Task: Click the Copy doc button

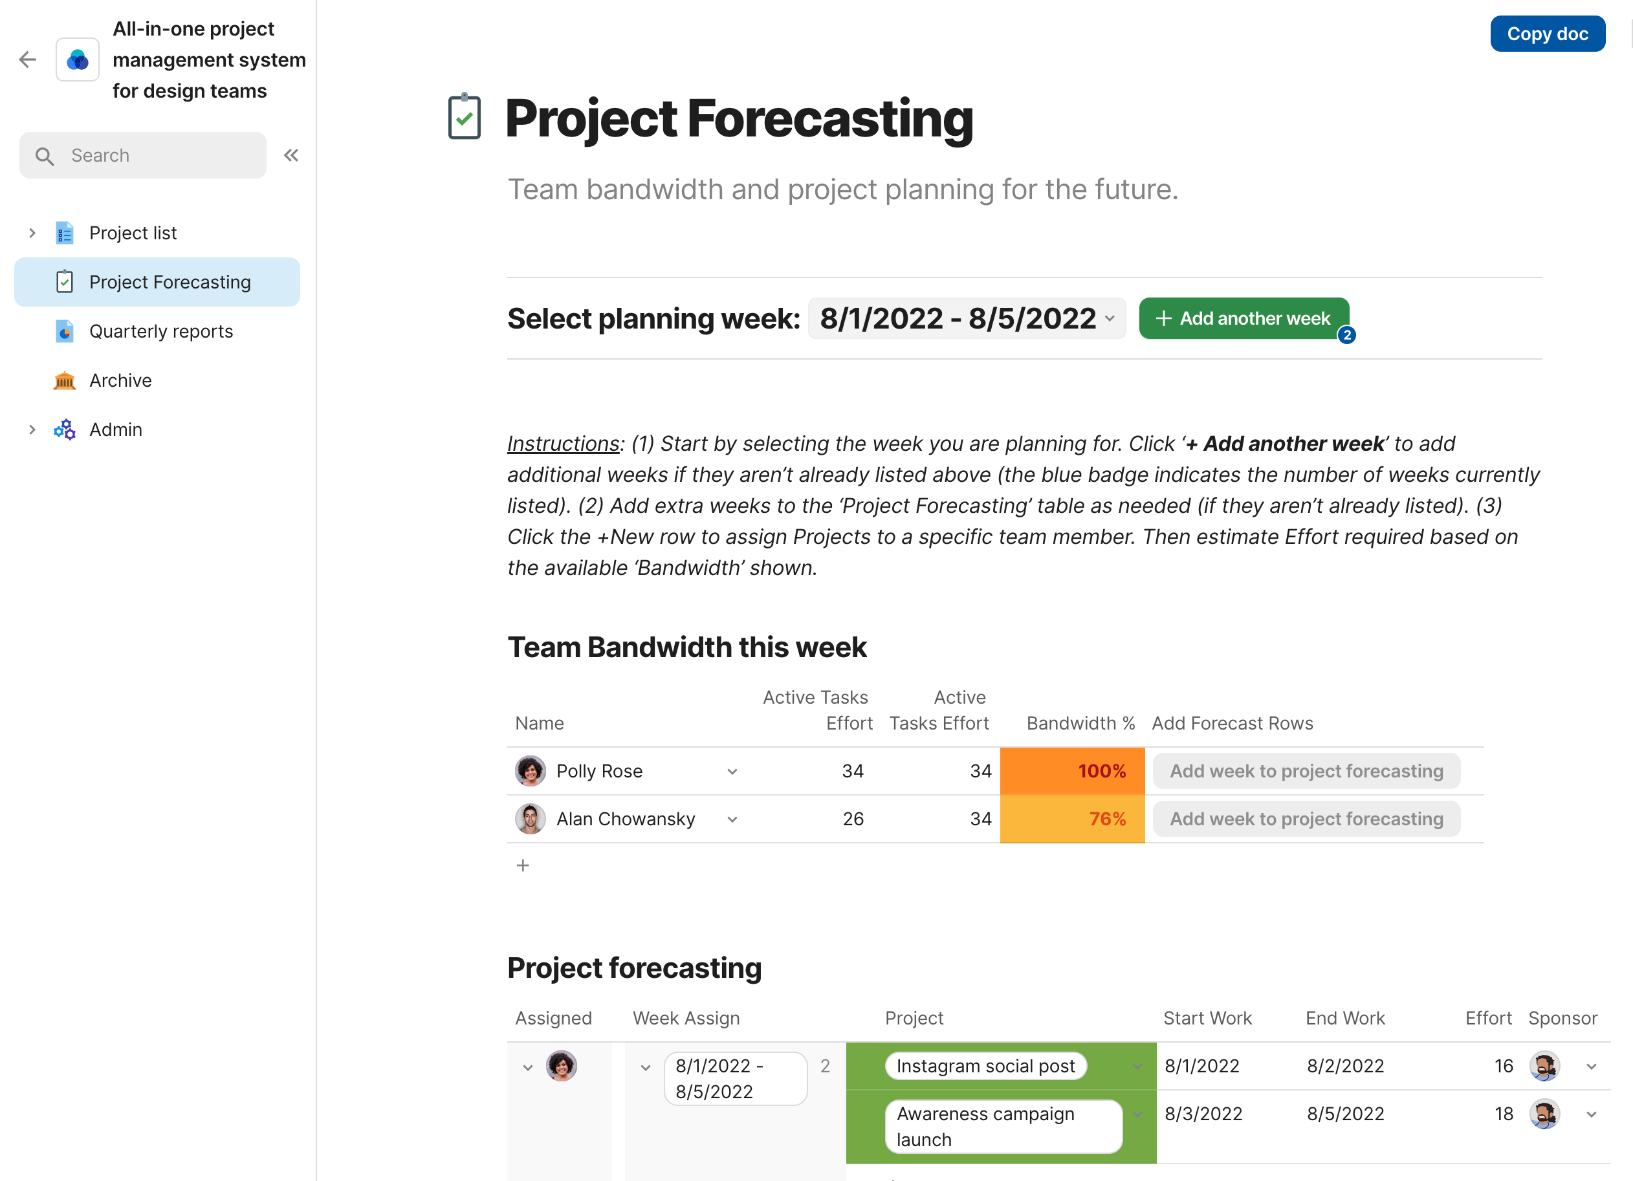Action: pyautogui.click(x=1548, y=33)
